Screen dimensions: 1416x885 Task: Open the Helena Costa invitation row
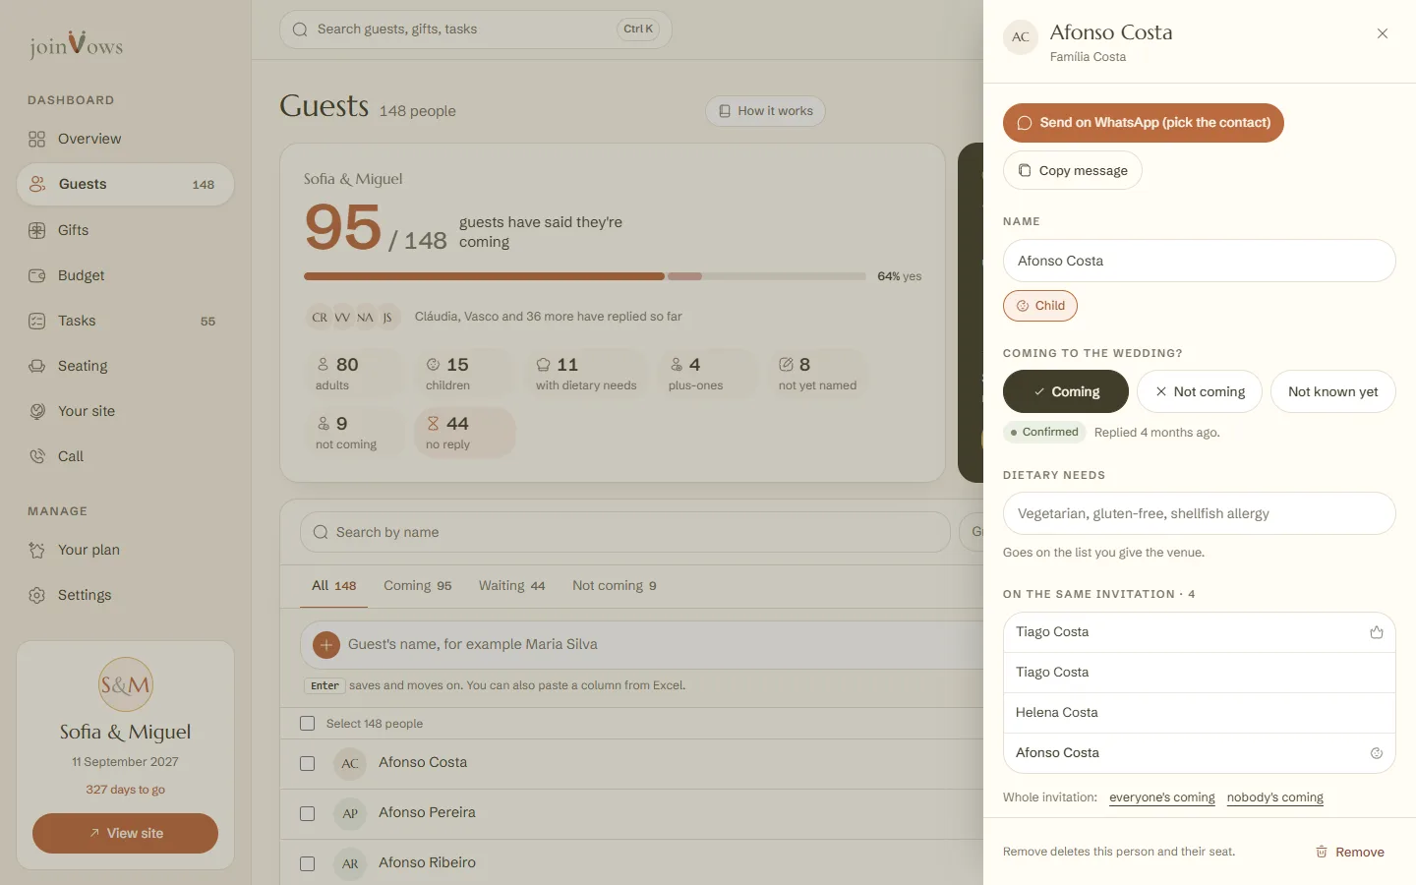(1200, 713)
